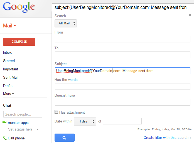Click the COMPOSE button
This screenshot has height=143, width=194.
point(19,42)
